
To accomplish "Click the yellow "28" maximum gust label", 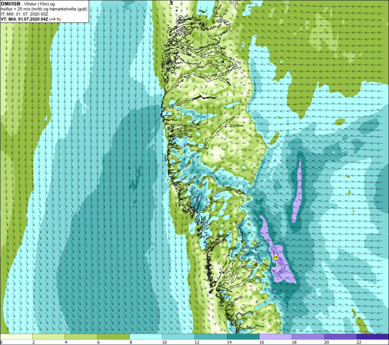I will click(275, 257).
